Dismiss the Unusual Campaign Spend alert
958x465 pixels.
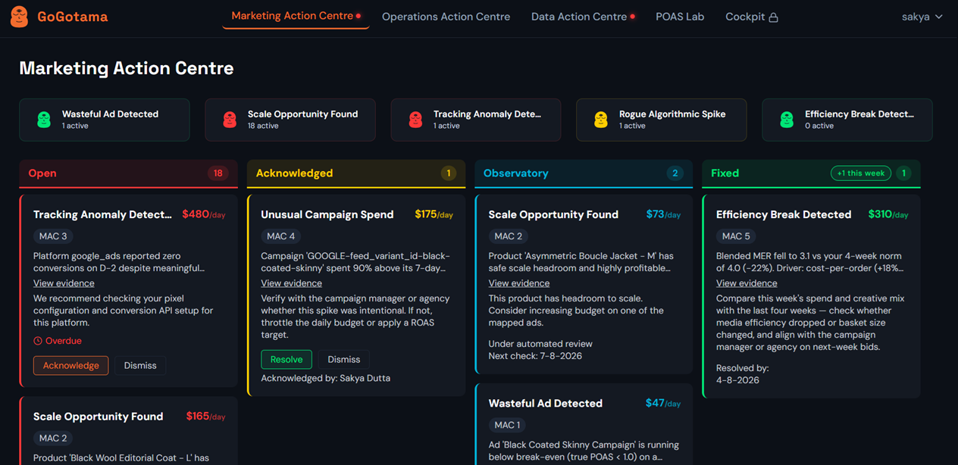pyautogui.click(x=344, y=360)
